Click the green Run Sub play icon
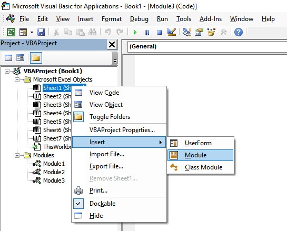The width and height of the screenshot is (287, 231). click(x=135, y=33)
